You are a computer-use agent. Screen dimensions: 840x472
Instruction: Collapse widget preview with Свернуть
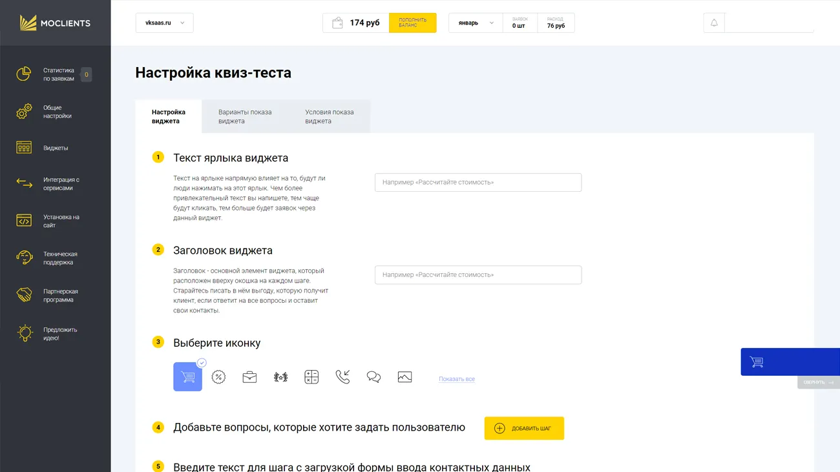818,382
